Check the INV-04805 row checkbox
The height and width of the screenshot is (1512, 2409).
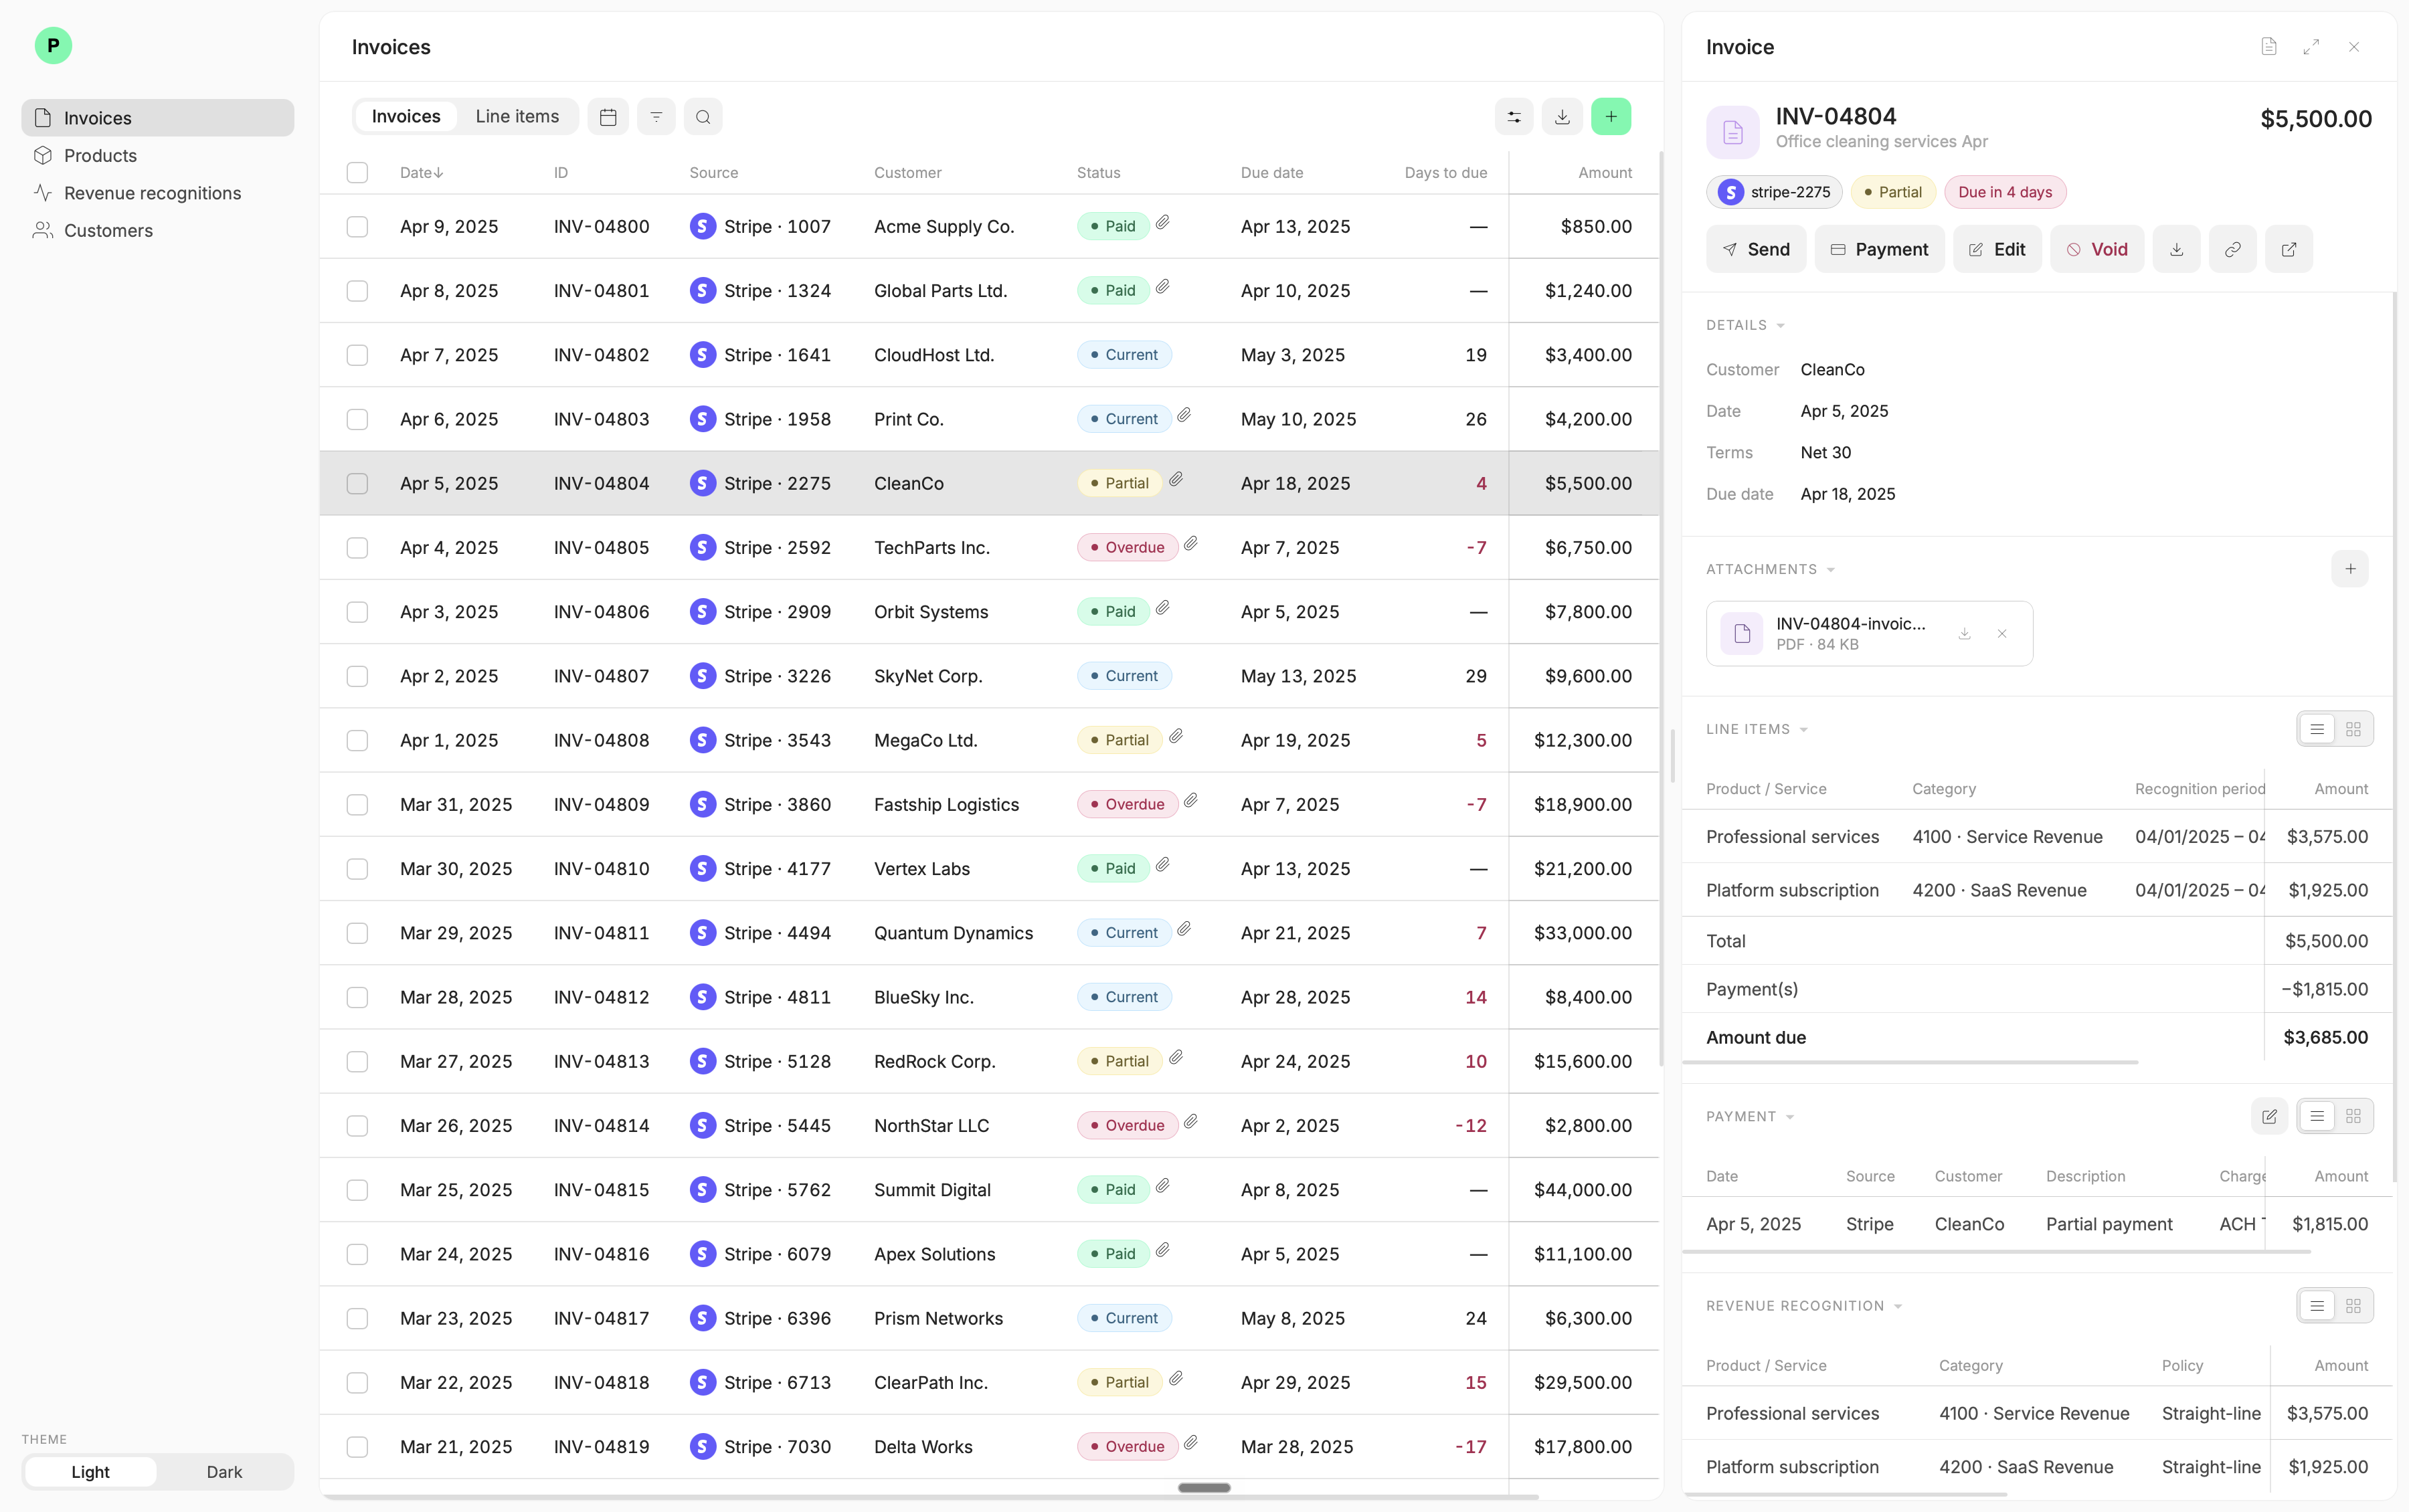coord(357,548)
